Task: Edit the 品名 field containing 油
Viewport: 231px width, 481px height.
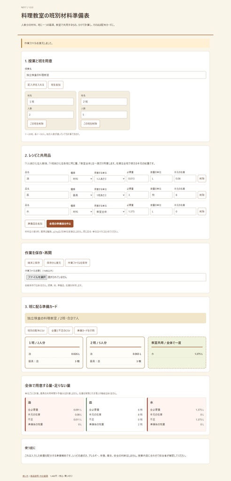Action: point(47,178)
